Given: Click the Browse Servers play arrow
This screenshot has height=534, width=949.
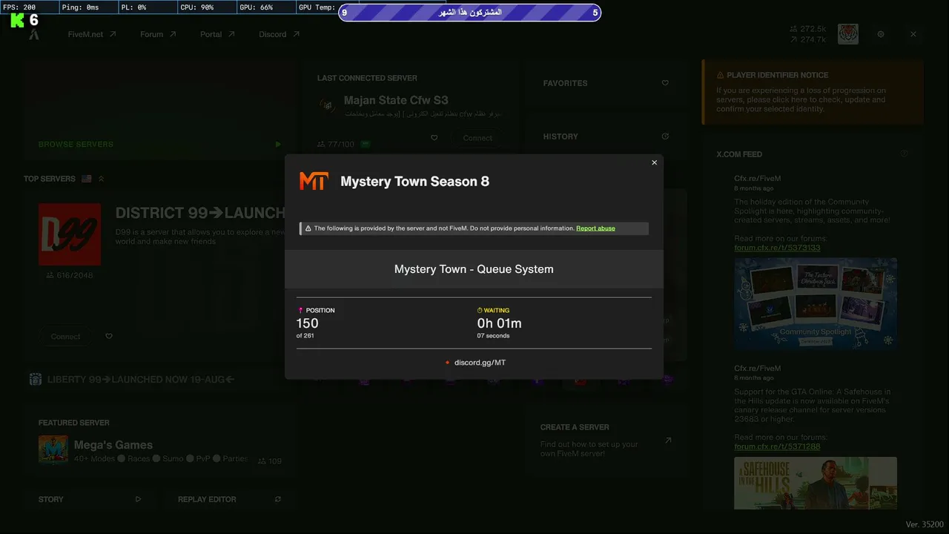Looking at the screenshot, I should click(278, 145).
